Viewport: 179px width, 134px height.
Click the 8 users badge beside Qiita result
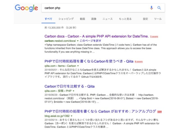coord(139,61)
